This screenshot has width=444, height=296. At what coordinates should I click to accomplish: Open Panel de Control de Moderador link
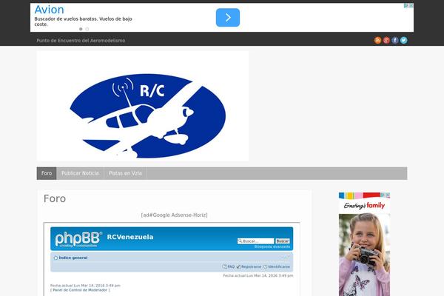click(x=80, y=290)
